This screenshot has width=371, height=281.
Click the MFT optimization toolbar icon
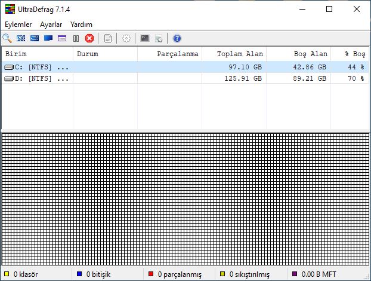(x=62, y=38)
